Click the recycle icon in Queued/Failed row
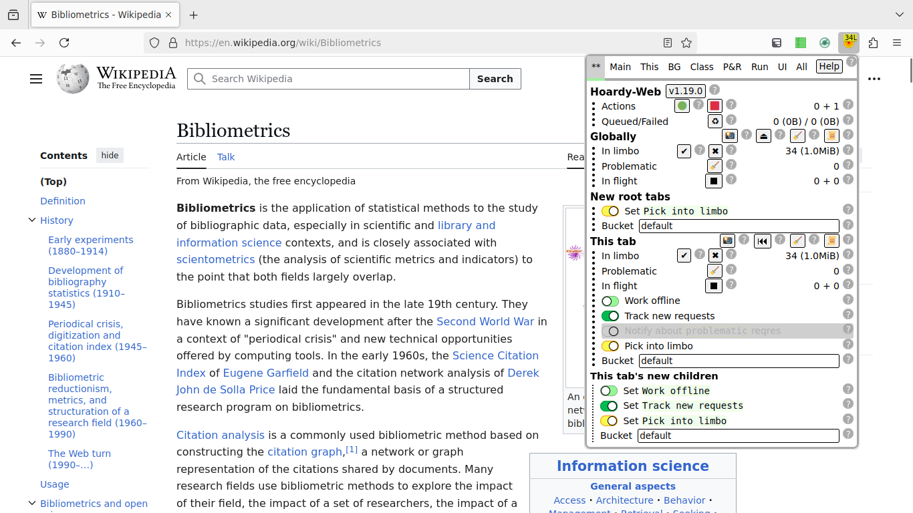Viewport: 913px width, 513px height. (715, 122)
